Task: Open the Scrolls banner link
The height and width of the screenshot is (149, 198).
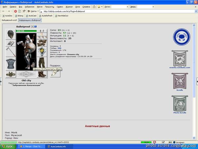Action: pos(180,82)
